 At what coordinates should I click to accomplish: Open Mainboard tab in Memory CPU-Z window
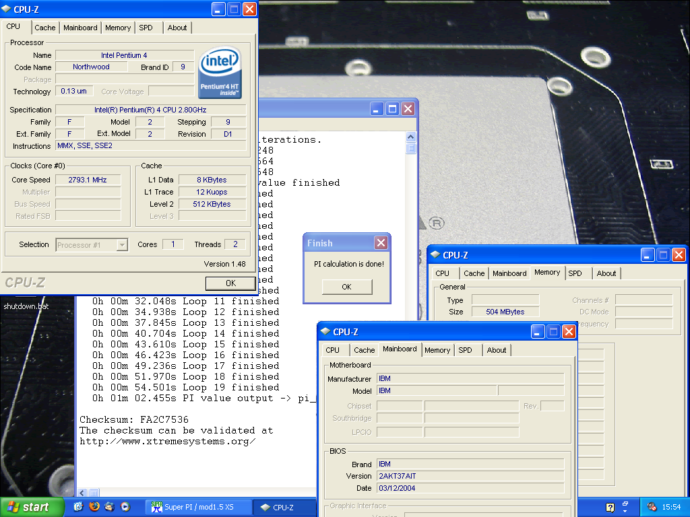pyautogui.click(x=509, y=273)
